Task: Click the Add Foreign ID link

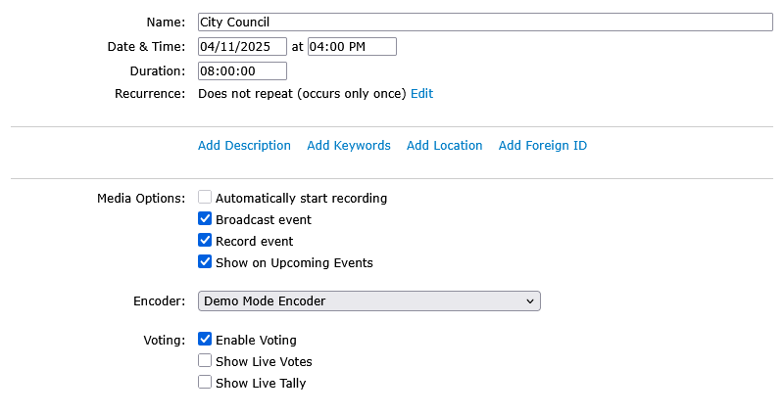Action: point(543,146)
